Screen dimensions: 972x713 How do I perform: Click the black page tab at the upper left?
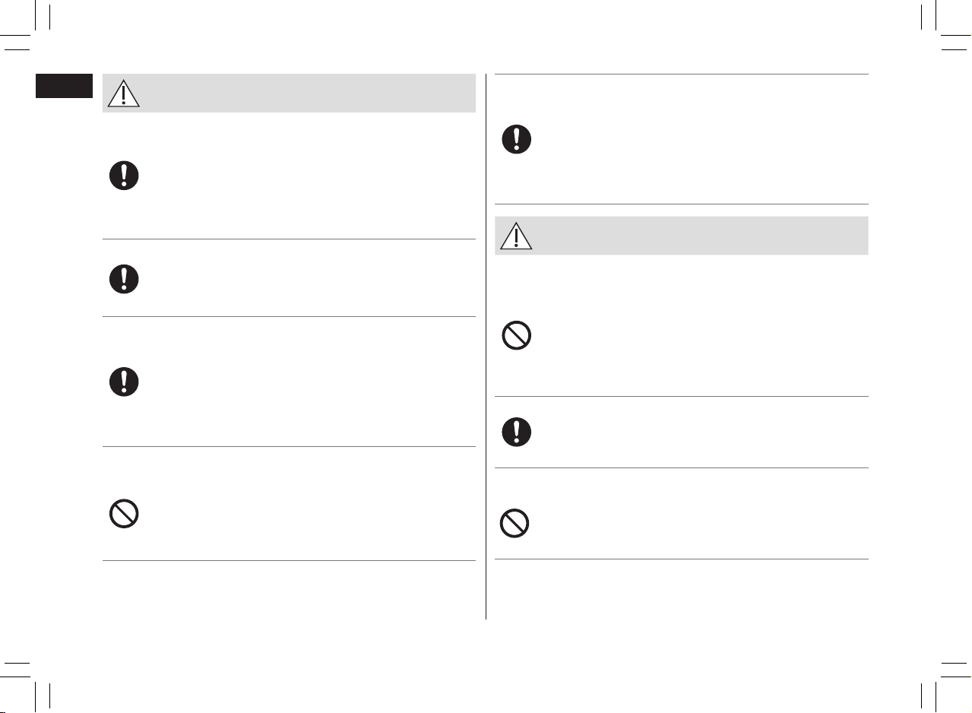64,86
